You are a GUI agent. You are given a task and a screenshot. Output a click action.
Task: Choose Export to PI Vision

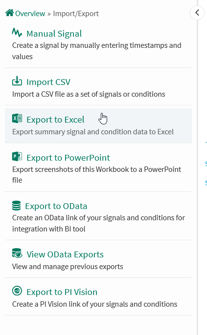coord(62,292)
